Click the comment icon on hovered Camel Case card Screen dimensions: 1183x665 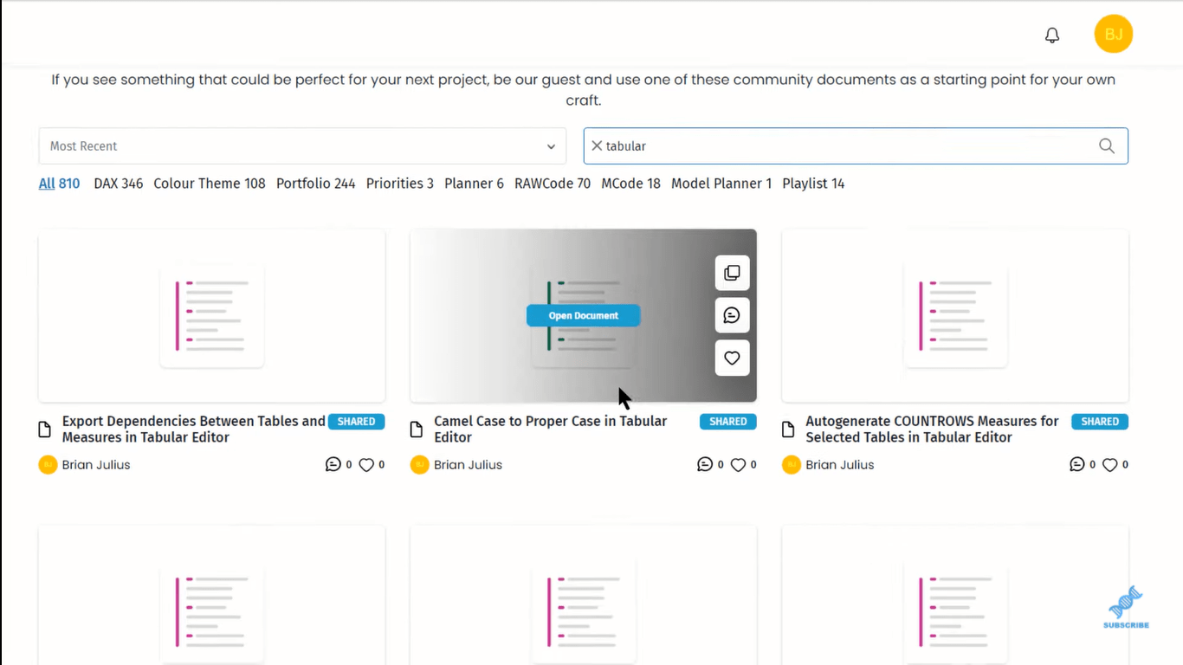click(732, 315)
